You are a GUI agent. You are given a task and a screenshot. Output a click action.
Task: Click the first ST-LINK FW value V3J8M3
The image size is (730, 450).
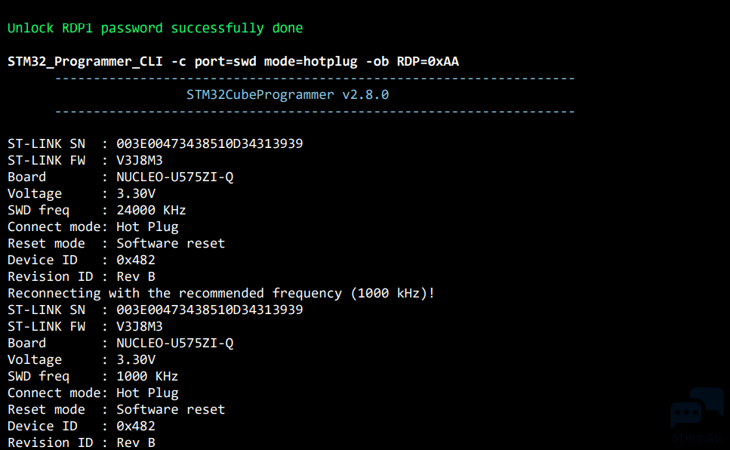pyautogui.click(x=139, y=160)
